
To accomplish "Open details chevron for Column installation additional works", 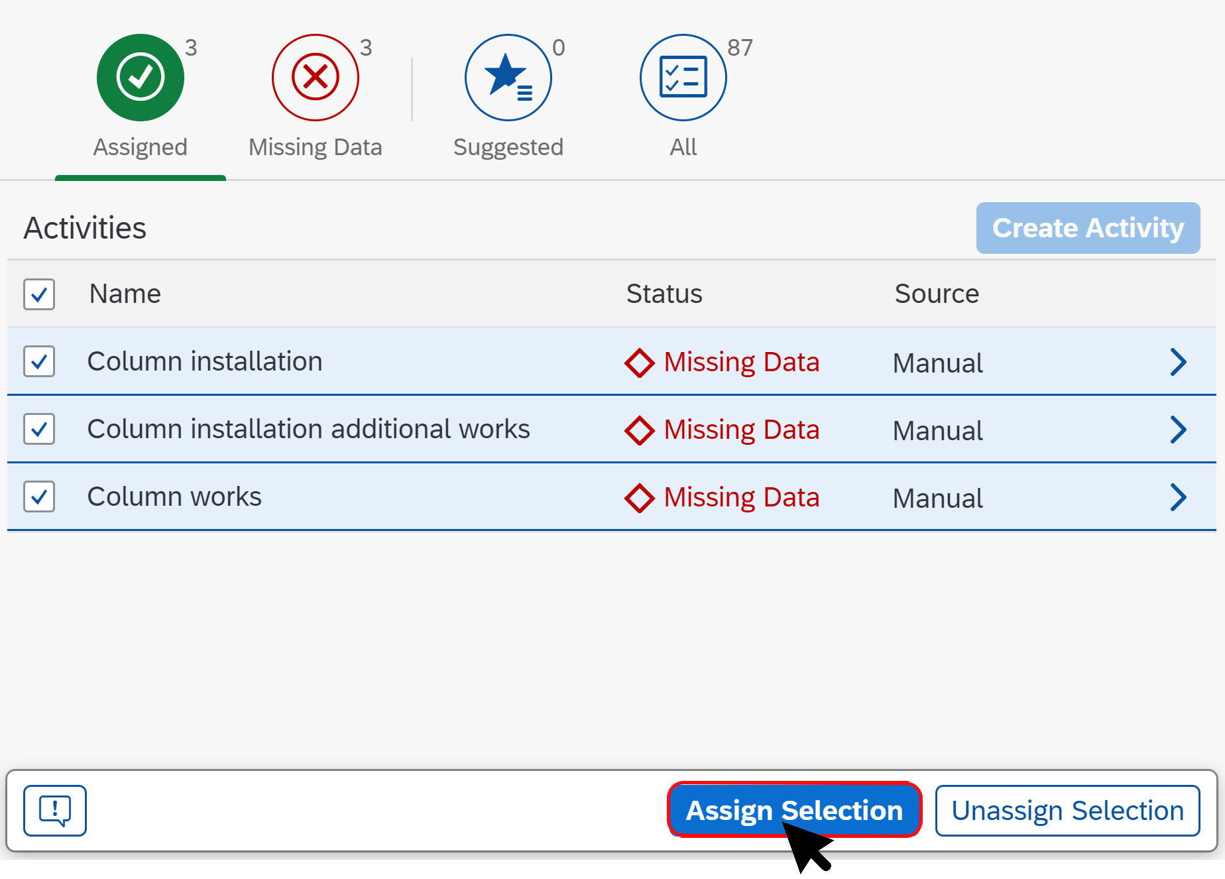I will click(1178, 430).
